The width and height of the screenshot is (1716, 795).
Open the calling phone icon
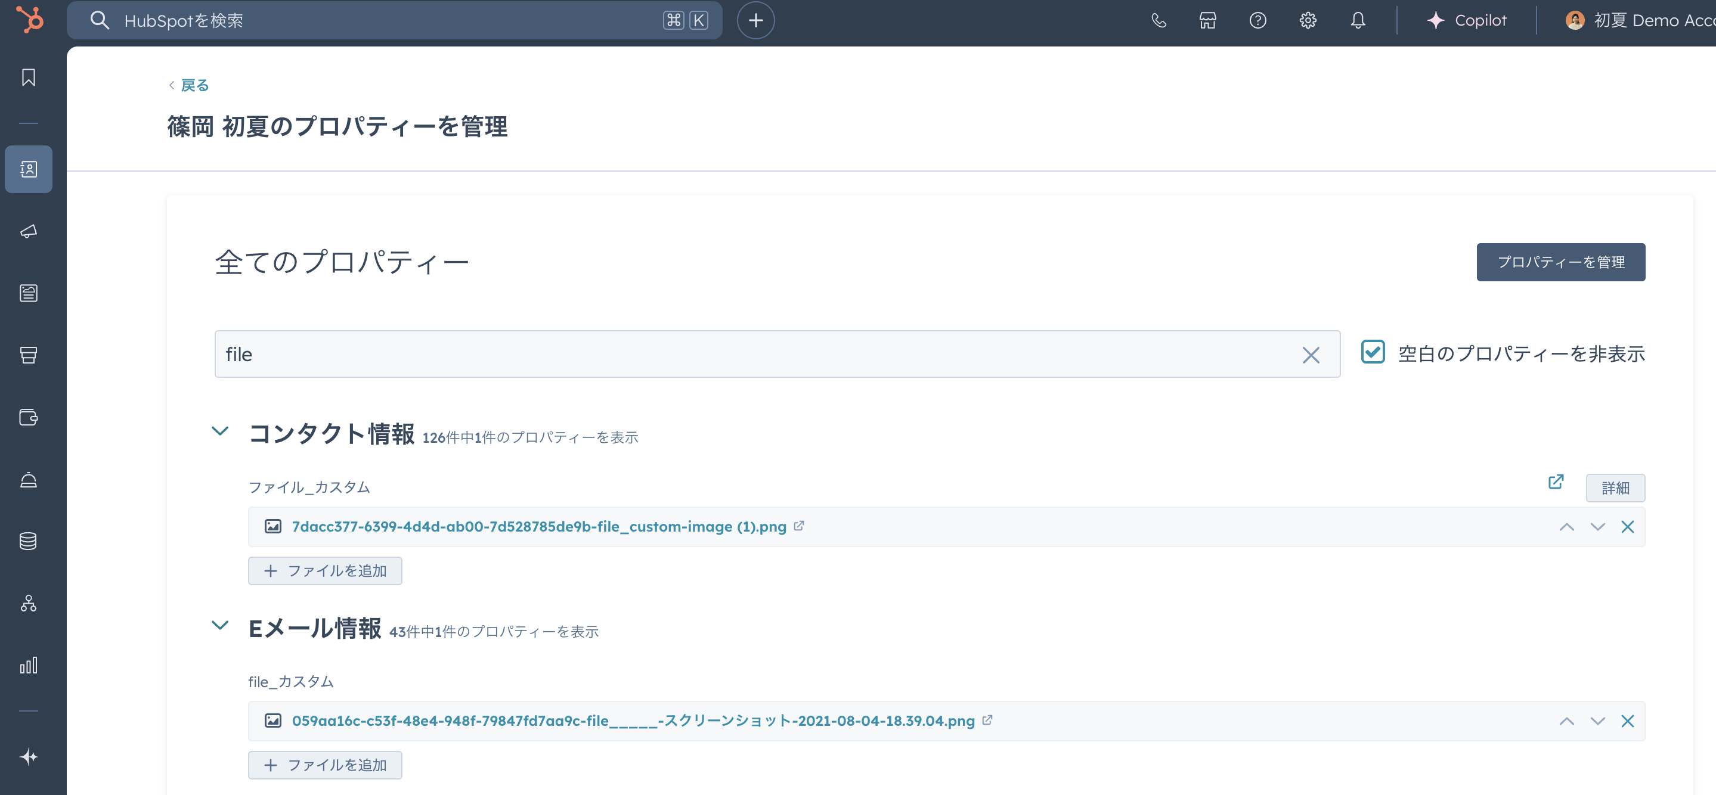pos(1159,20)
